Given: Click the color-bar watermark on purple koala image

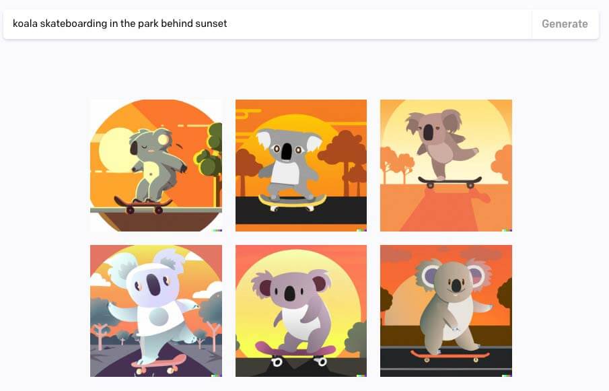Looking at the screenshot, I should pyautogui.click(x=361, y=376).
